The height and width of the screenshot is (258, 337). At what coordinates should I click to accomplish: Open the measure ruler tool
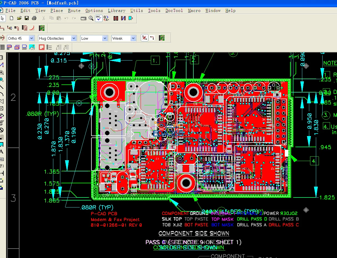click(83, 18)
